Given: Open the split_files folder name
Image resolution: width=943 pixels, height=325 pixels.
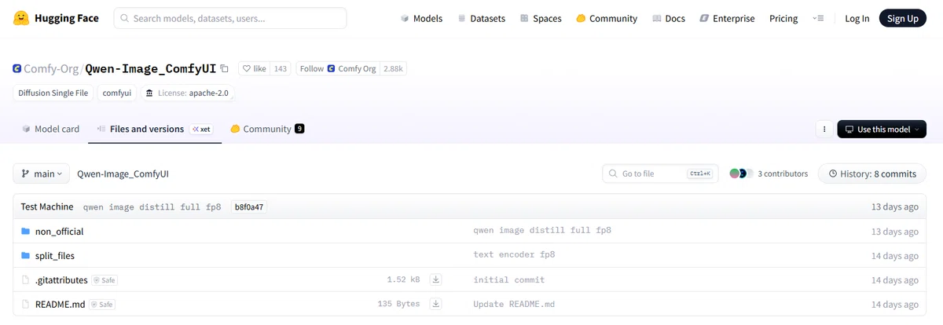Looking at the screenshot, I should (x=55, y=256).
